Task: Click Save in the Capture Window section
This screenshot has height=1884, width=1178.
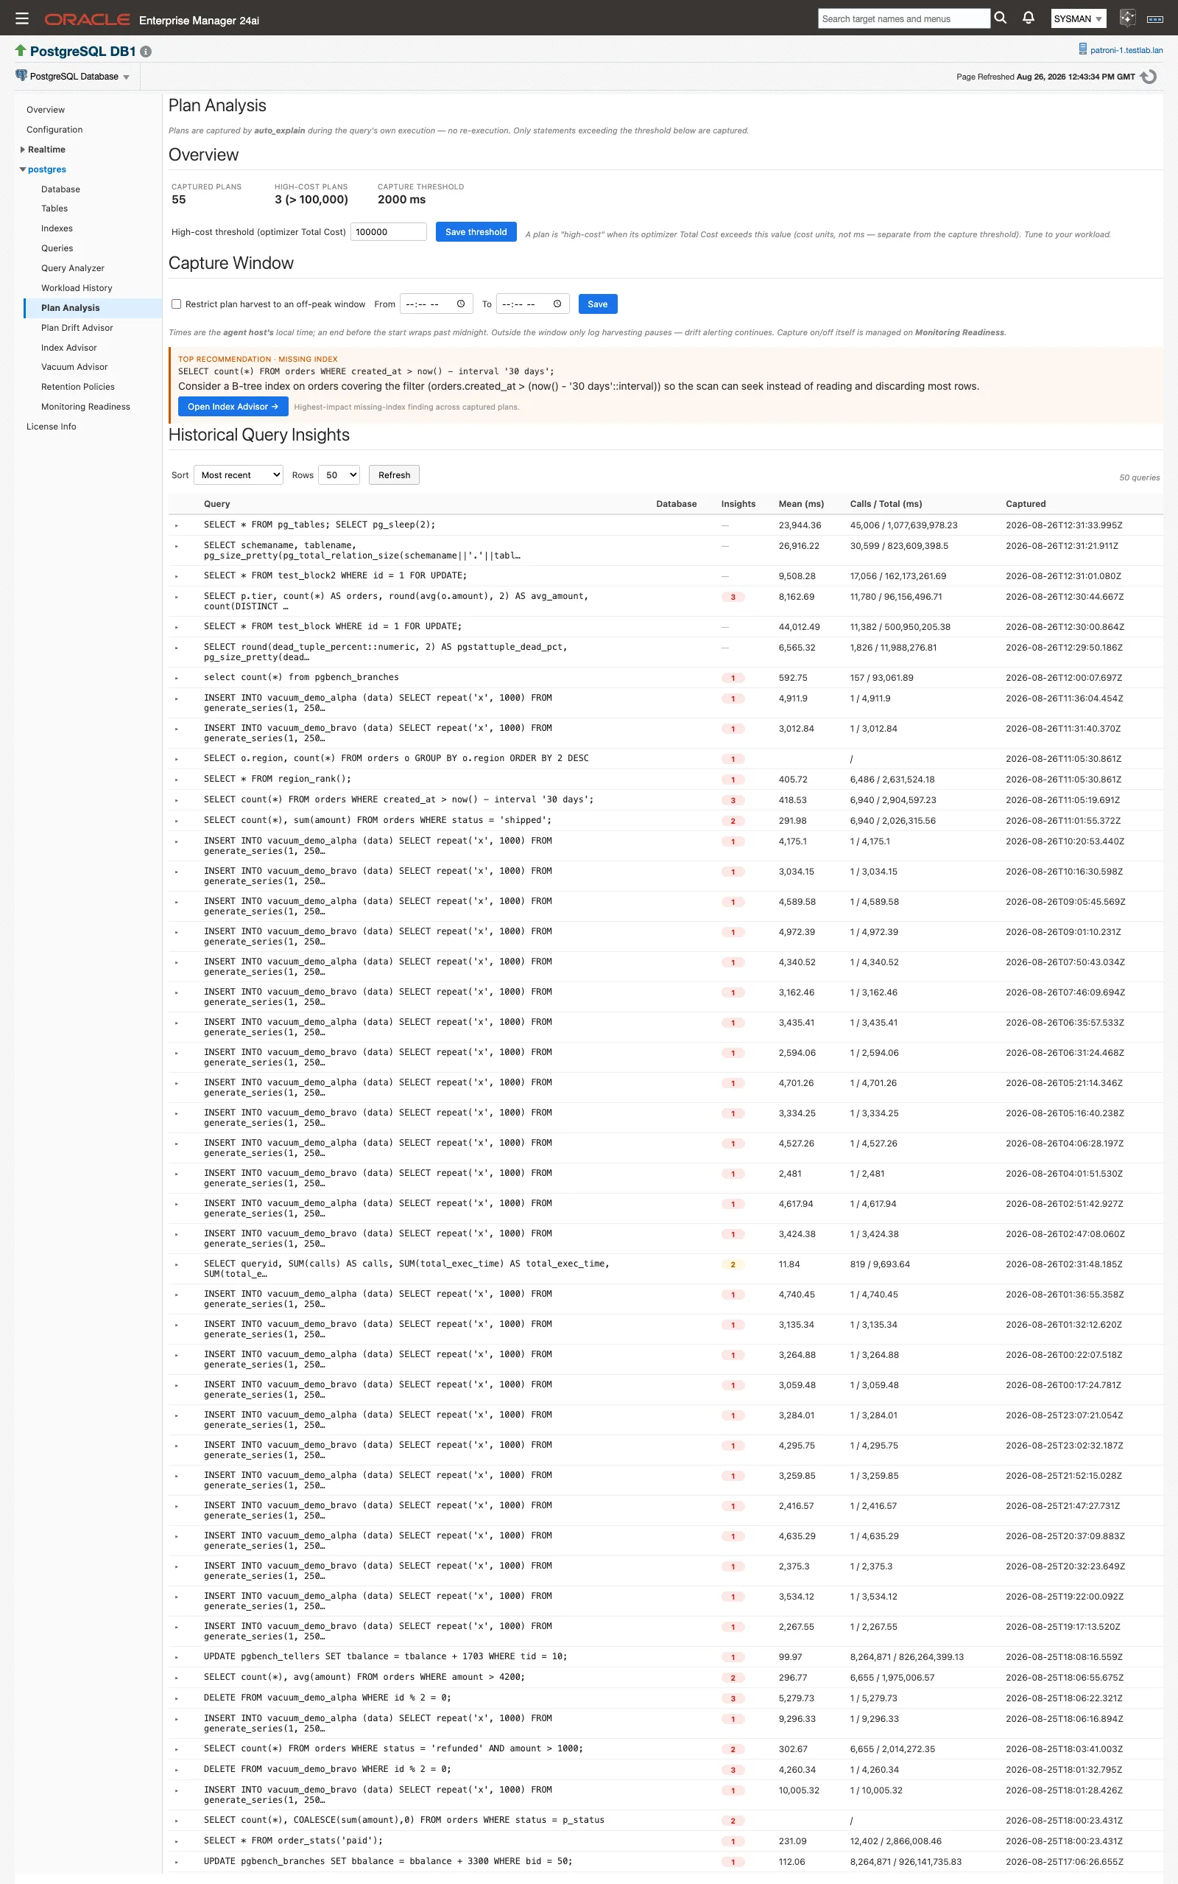Action: pos(598,304)
